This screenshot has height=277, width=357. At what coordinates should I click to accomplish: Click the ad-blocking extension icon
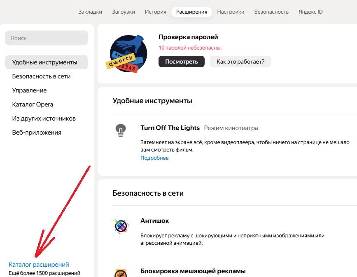click(x=120, y=272)
